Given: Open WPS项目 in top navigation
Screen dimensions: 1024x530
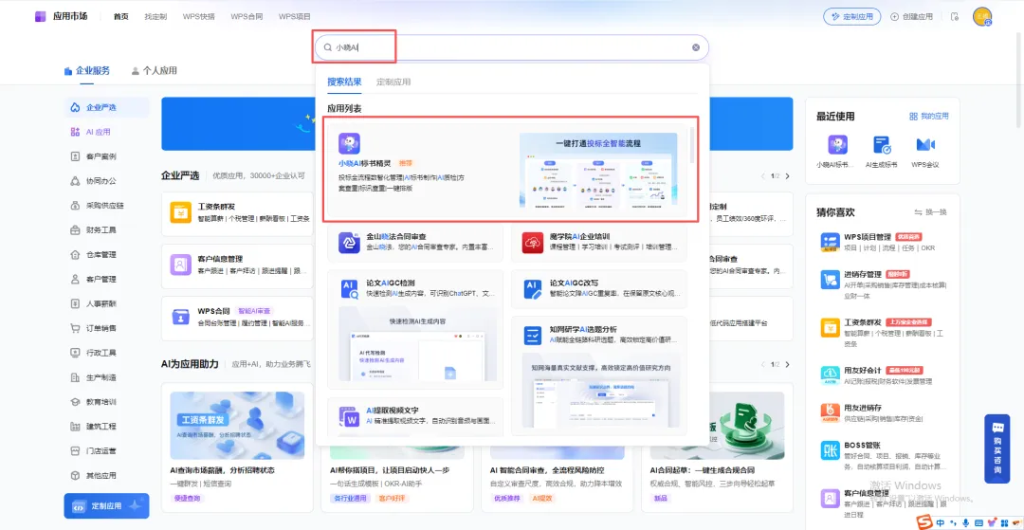Looking at the screenshot, I should (x=295, y=17).
